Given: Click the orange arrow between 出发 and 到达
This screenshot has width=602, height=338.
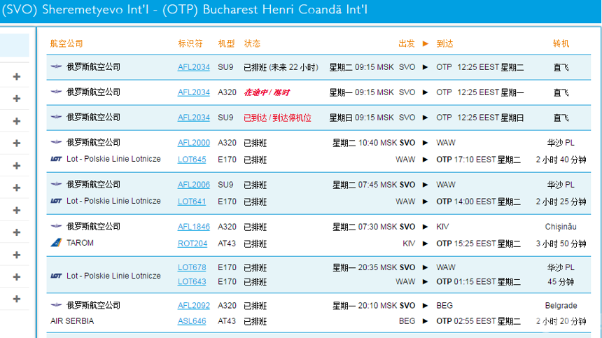Looking at the screenshot, I should pyautogui.click(x=426, y=43).
